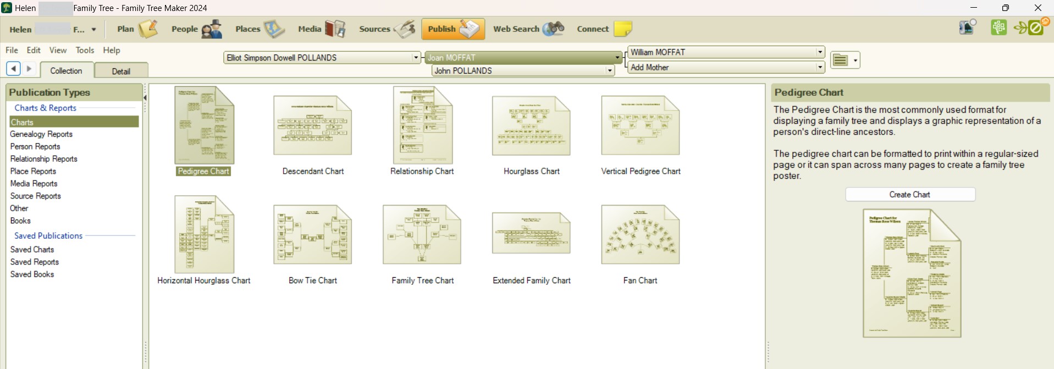Switch to the People workspace

[x=196, y=29]
